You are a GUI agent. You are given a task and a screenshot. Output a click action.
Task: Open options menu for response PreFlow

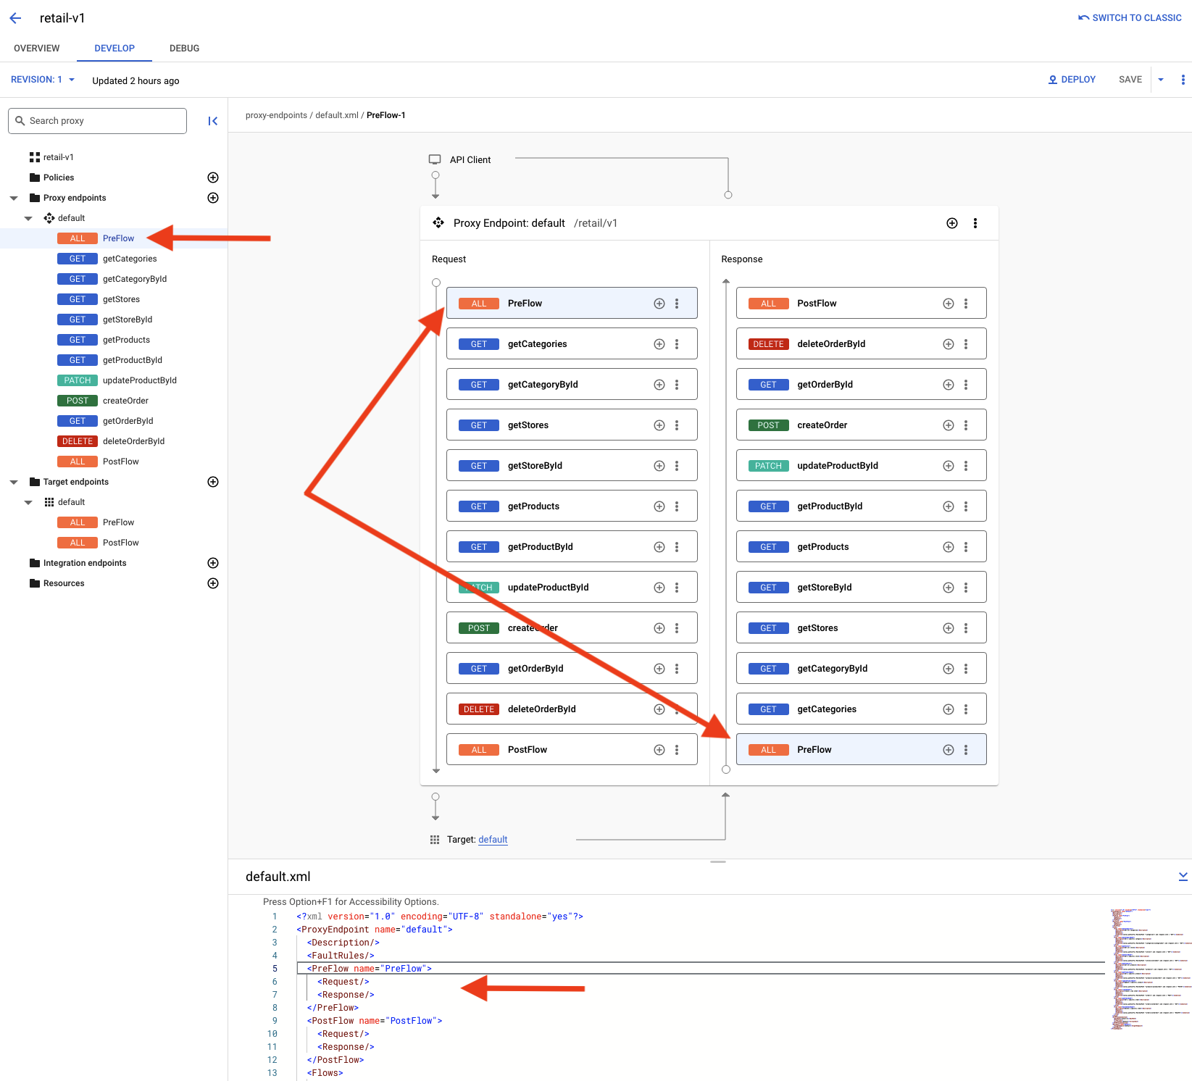click(966, 750)
